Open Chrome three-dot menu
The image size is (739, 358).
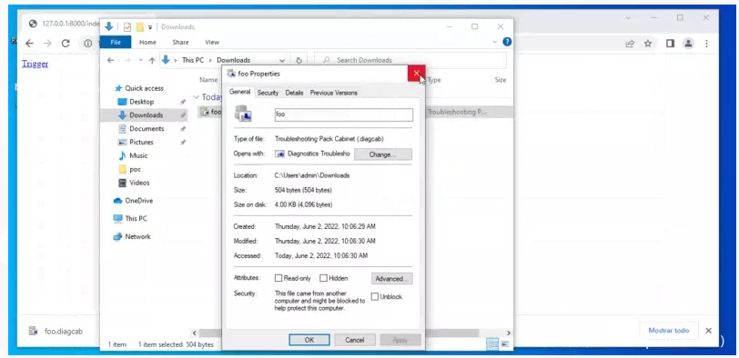tap(706, 44)
